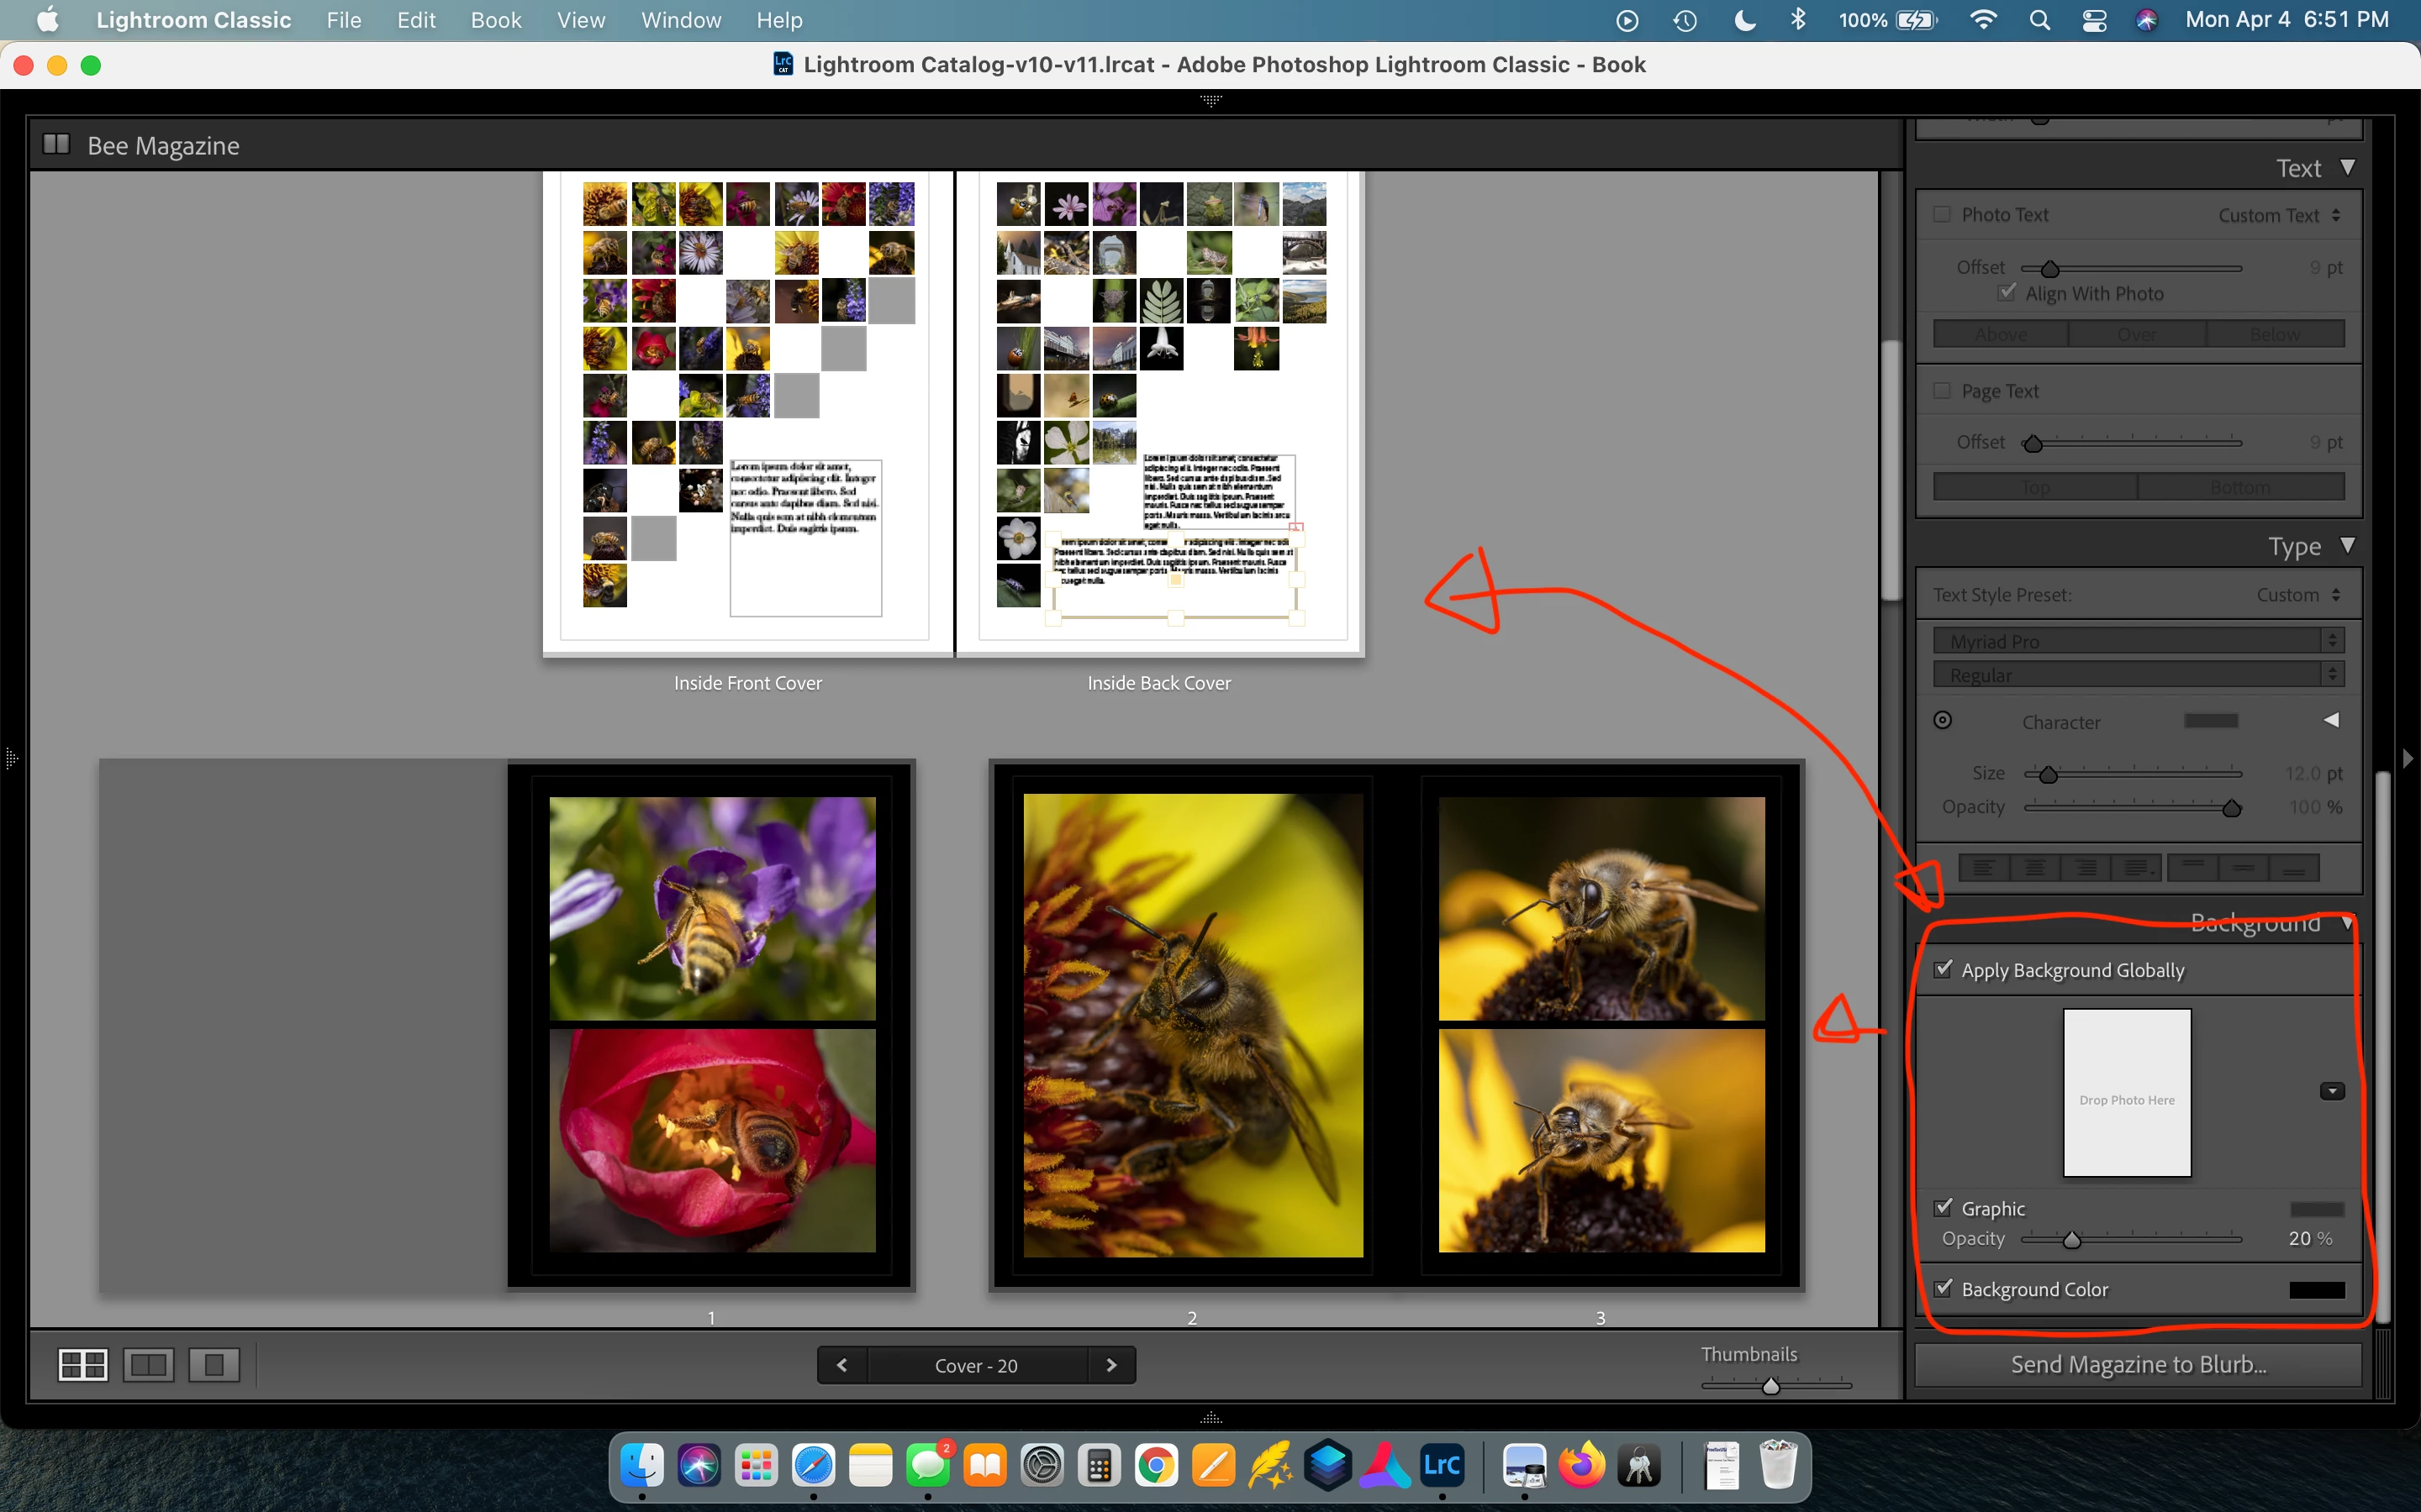
Task: Select the page 2 bee photo
Action: pyautogui.click(x=1193, y=1025)
